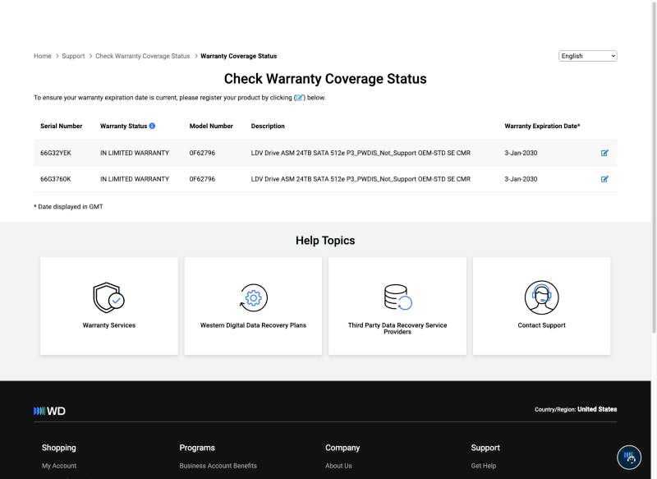
Task: Click the WD logo in the footer
Action: (x=49, y=411)
